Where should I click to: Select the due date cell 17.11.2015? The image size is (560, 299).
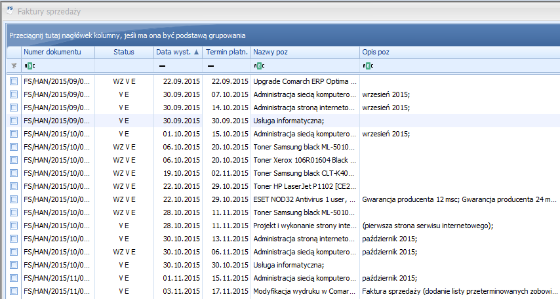tap(226, 291)
